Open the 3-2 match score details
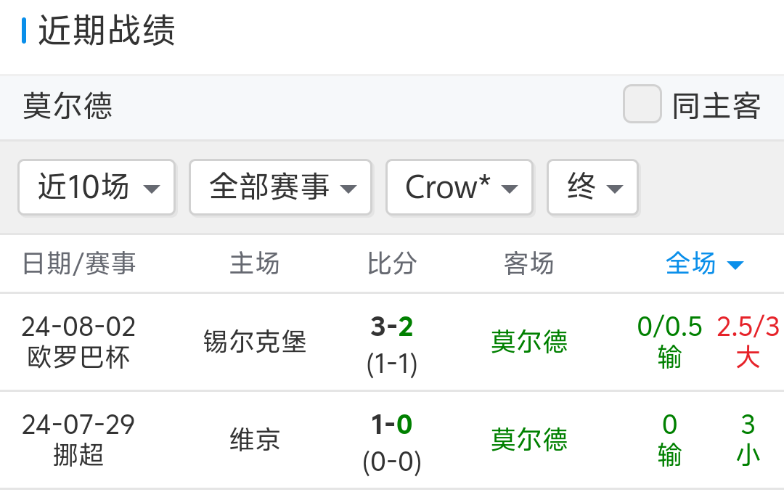This screenshot has width=784, height=500. click(x=392, y=328)
